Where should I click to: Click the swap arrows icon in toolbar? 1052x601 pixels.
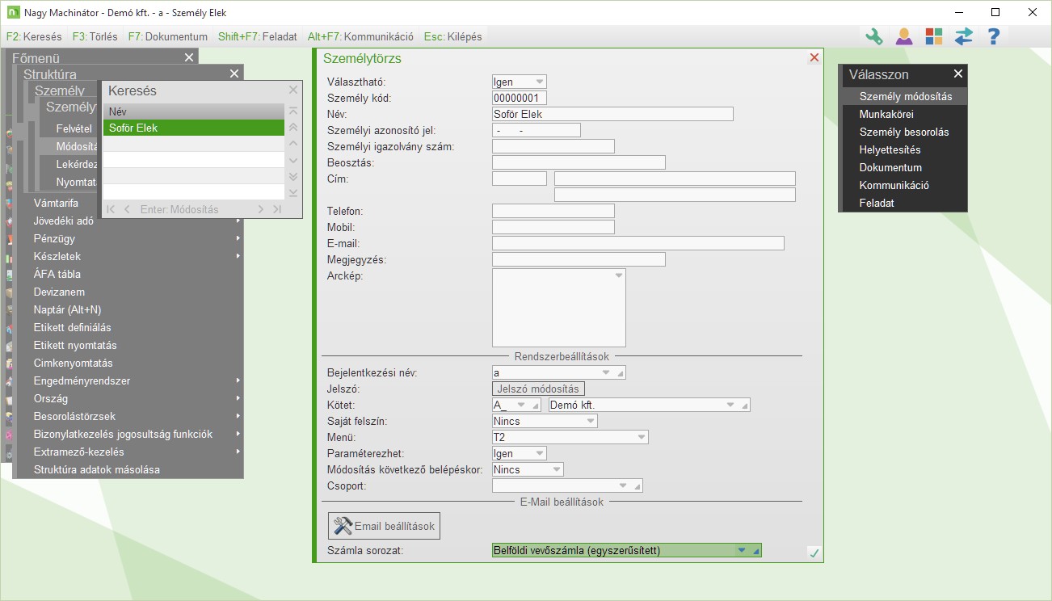[964, 36]
